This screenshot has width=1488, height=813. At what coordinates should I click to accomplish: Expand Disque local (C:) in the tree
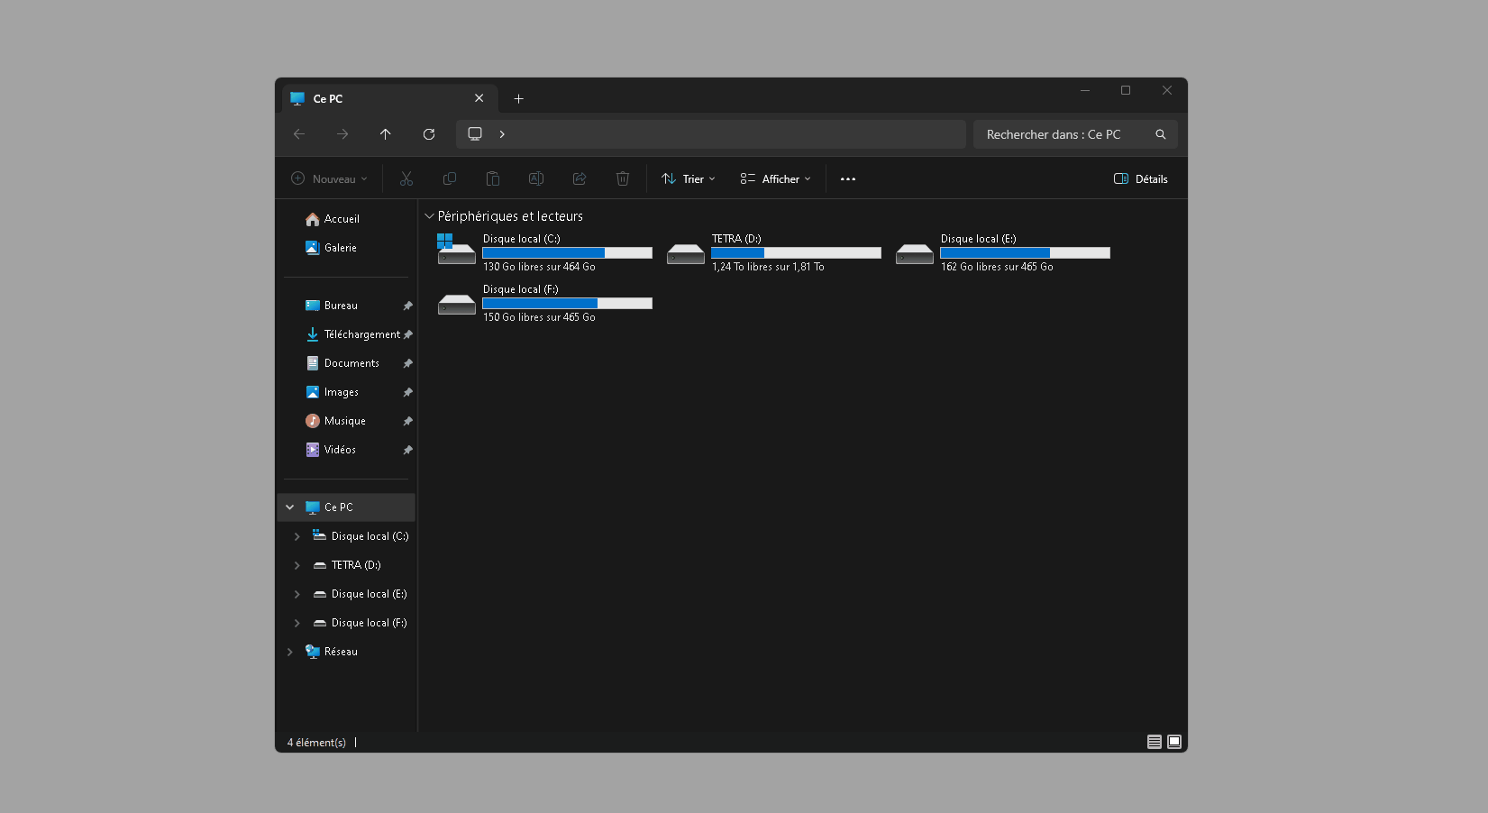click(297, 536)
